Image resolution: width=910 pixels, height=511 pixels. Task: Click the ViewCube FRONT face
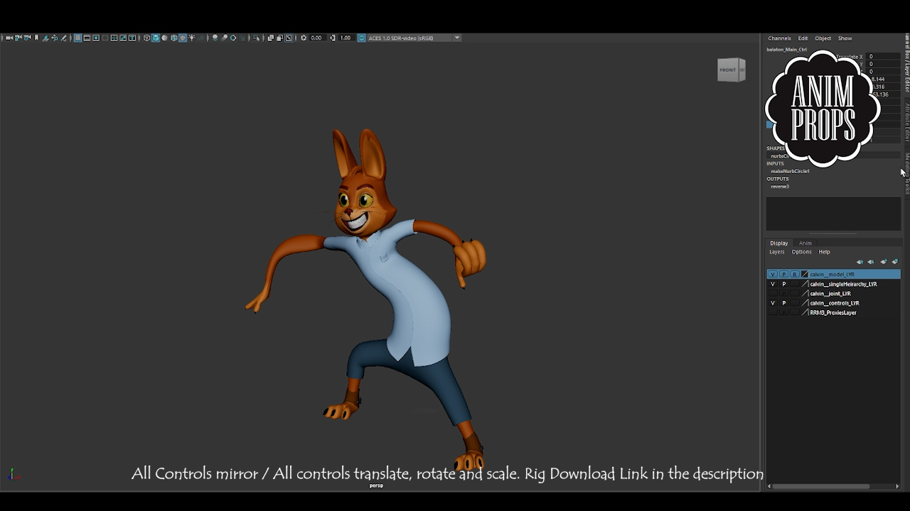tap(728, 70)
